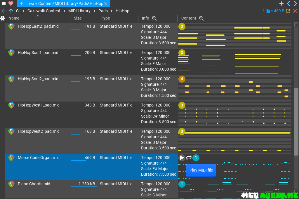Click vertical scrollbar thumb
299x199 pixels.
296,122
